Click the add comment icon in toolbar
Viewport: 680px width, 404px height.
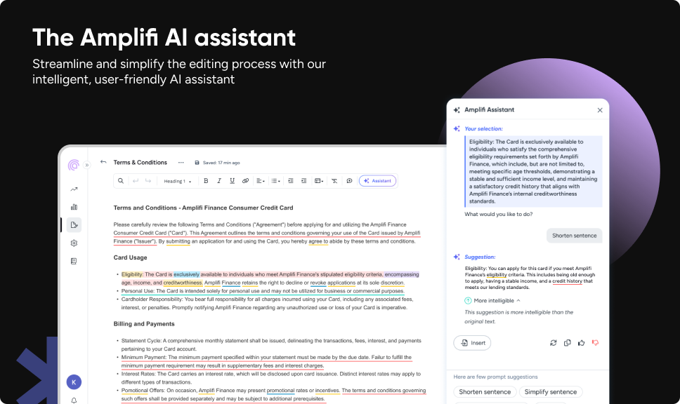click(x=349, y=180)
